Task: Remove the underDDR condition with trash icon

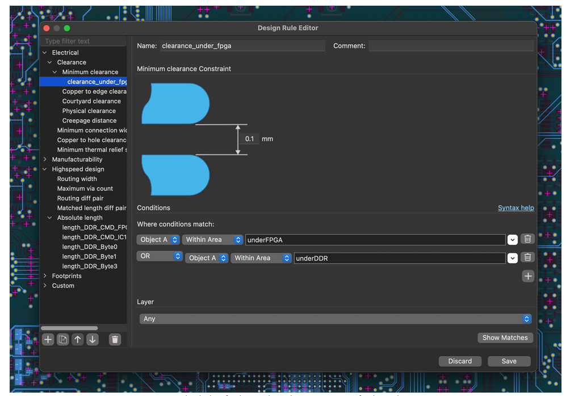Action: [528, 258]
